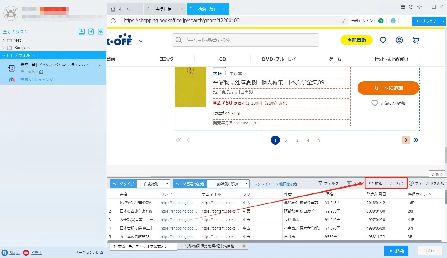The width and height of the screenshot is (447, 258).
Task: Switch to the ホーム tab
Action: click(x=125, y=9)
